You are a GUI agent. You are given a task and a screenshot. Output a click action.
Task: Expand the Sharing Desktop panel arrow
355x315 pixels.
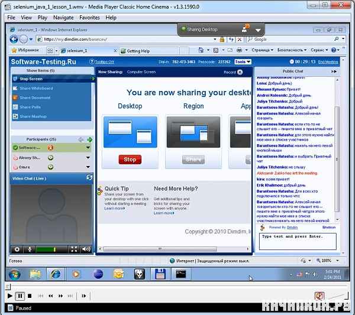[258, 30]
